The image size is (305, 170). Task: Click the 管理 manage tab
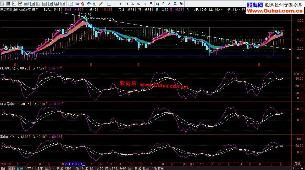pos(20,168)
